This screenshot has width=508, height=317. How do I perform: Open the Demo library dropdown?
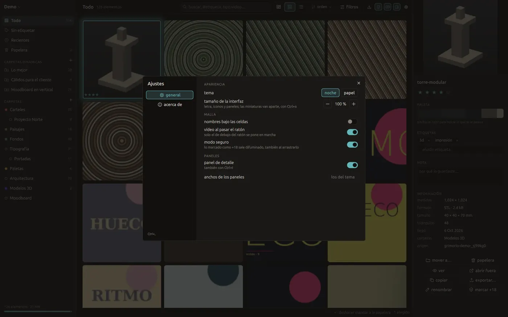[x=12, y=7]
